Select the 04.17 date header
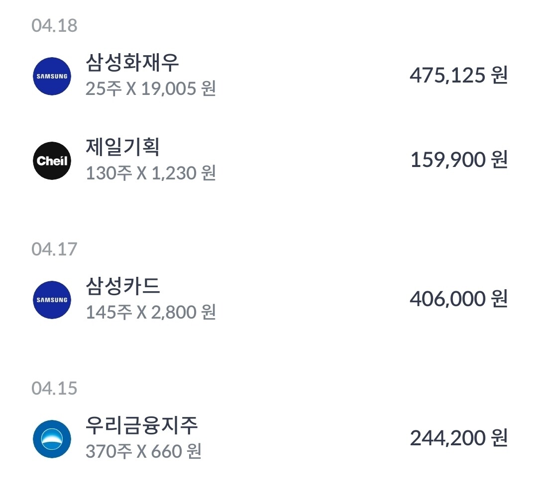This screenshot has width=537, height=495. (x=54, y=249)
